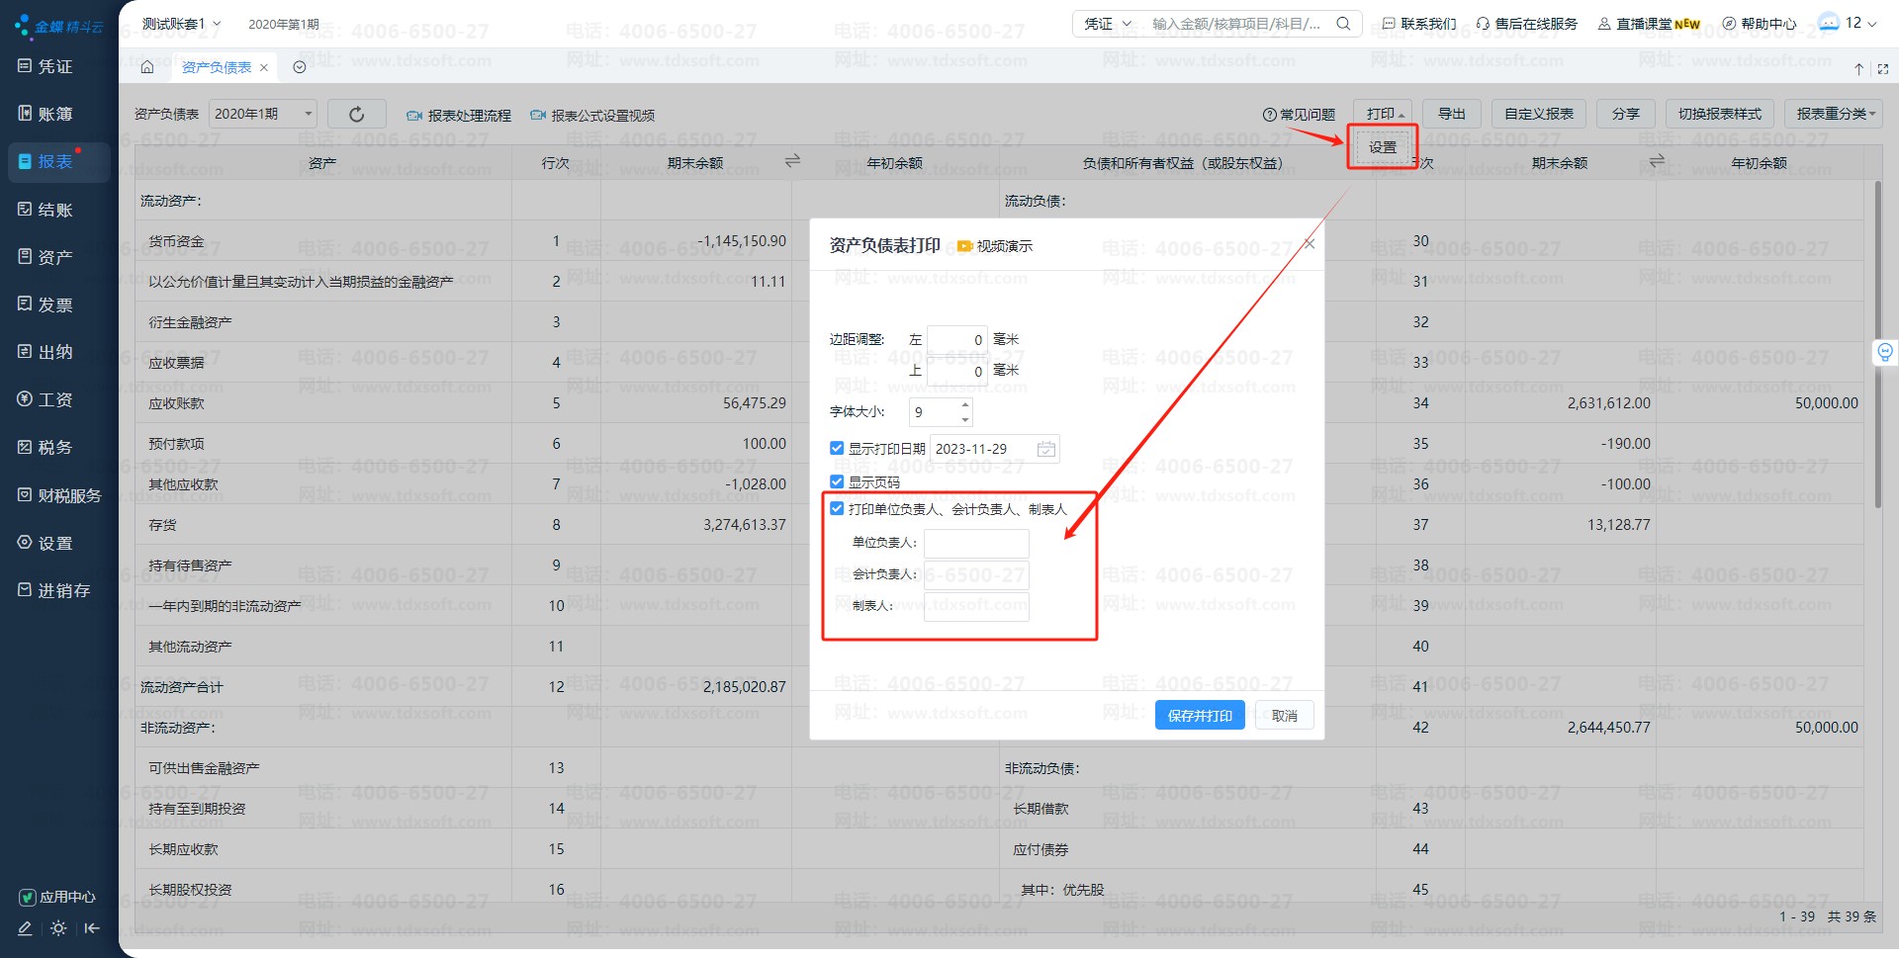Click the fullscreen icon at top right
The width and height of the screenshot is (1899, 958).
click(1882, 68)
